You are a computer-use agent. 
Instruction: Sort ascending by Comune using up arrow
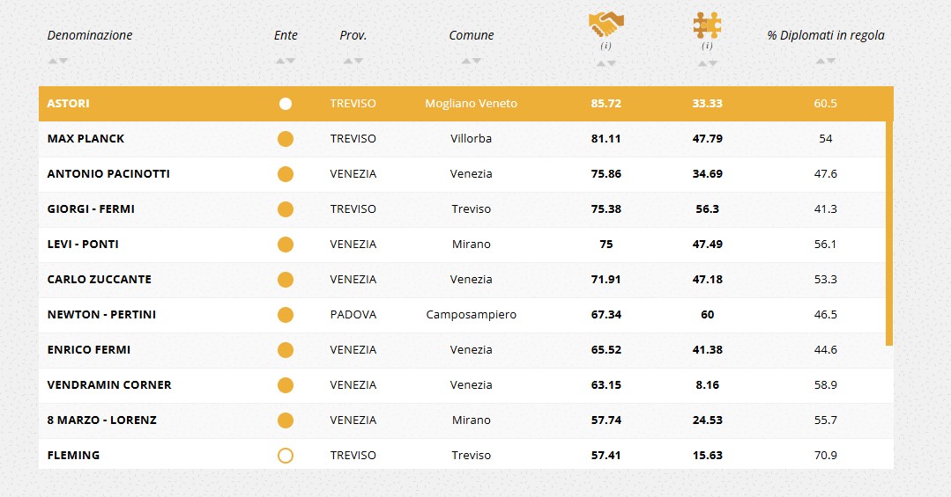point(466,61)
